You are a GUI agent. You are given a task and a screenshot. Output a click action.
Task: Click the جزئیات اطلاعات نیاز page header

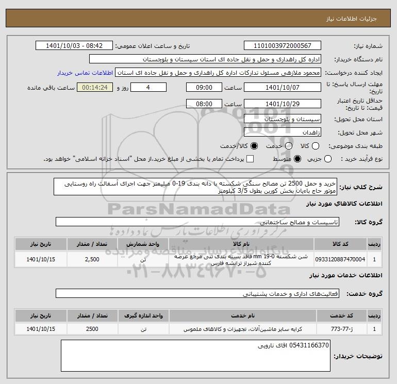coord(352,19)
